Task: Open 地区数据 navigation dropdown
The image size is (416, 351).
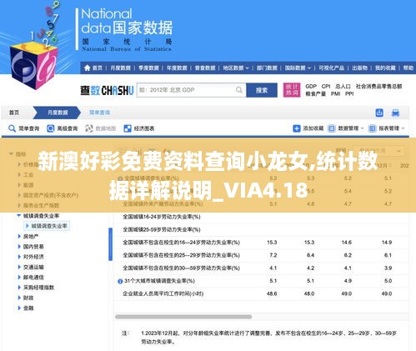Action: 236,68
